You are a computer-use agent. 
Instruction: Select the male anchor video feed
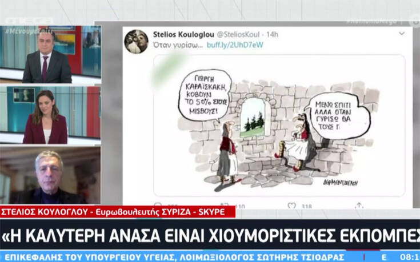point(51,54)
